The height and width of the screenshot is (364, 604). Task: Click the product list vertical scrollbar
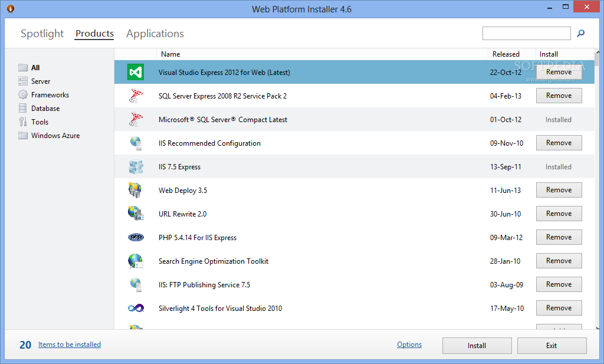[x=597, y=189]
